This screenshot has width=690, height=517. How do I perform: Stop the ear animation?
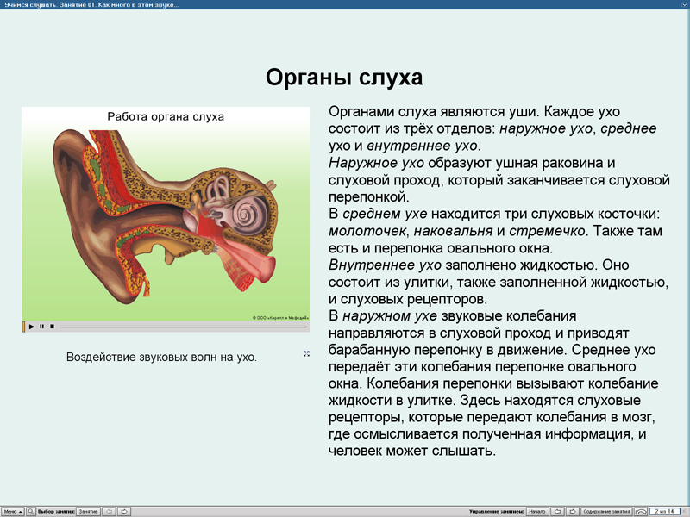point(53,327)
